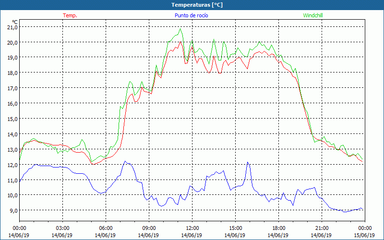Click the 15:00 time axis label
The image size is (384, 240).
(235, 228)
